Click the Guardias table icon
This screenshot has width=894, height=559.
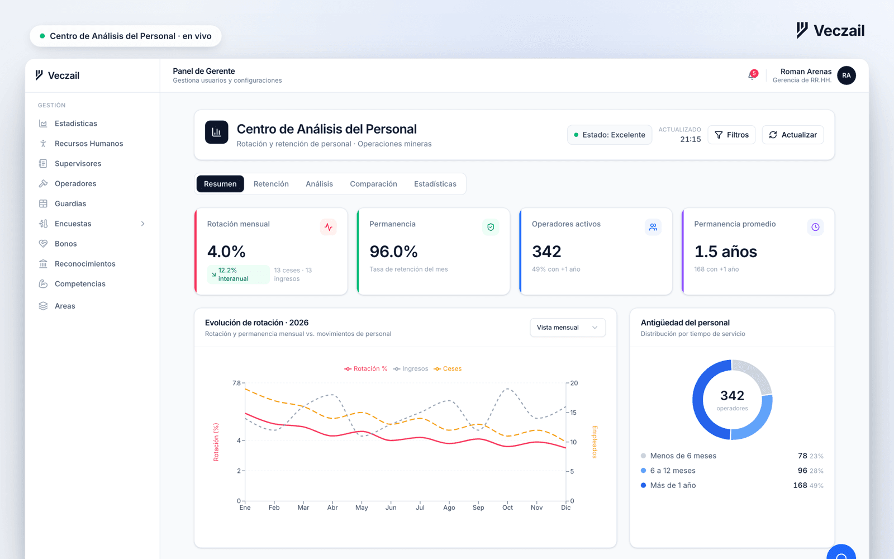coord(43,204)
